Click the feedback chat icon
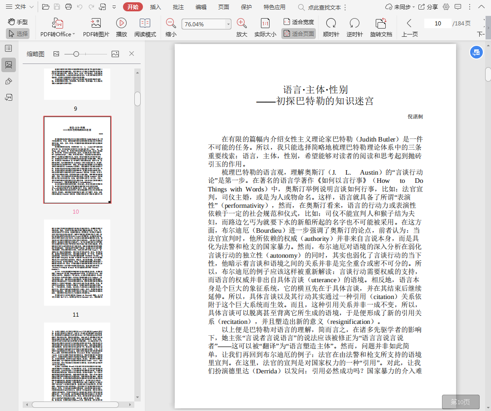This screenshot has height=411, width=491. coord(458,7)
